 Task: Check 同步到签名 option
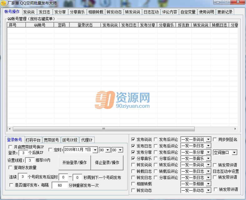click(x=215, y=139)
